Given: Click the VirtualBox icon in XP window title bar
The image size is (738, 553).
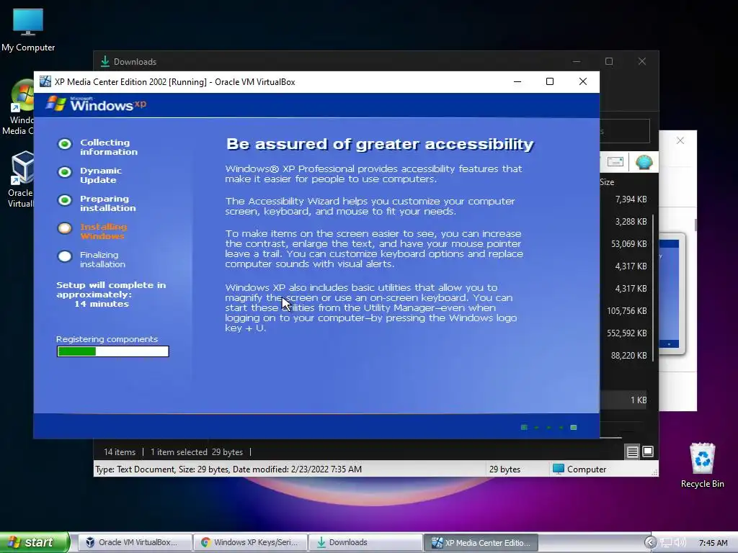Looking at the screenshot, I should coord(45,81).
